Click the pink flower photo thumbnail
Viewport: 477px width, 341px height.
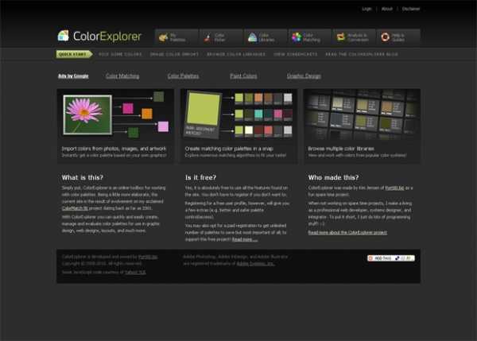(83, 110)
